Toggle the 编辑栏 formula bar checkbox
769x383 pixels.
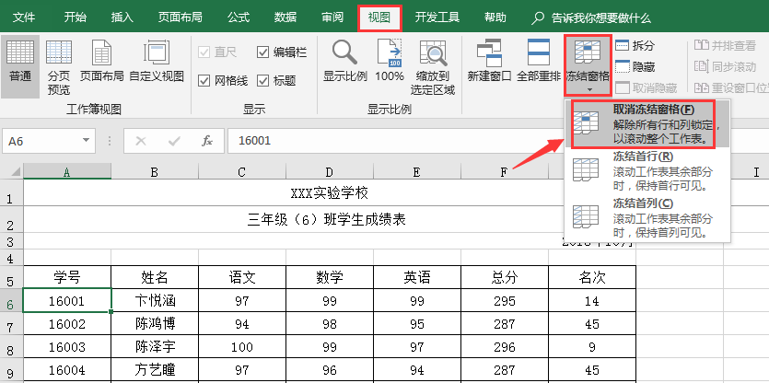click(x=262, y=52)
